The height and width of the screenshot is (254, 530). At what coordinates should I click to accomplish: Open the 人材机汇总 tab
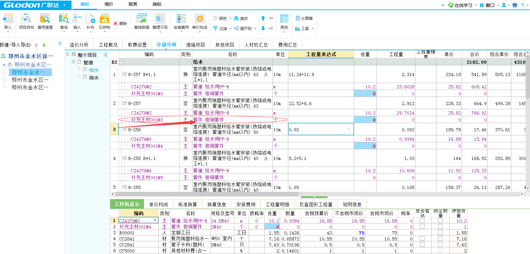256,45
